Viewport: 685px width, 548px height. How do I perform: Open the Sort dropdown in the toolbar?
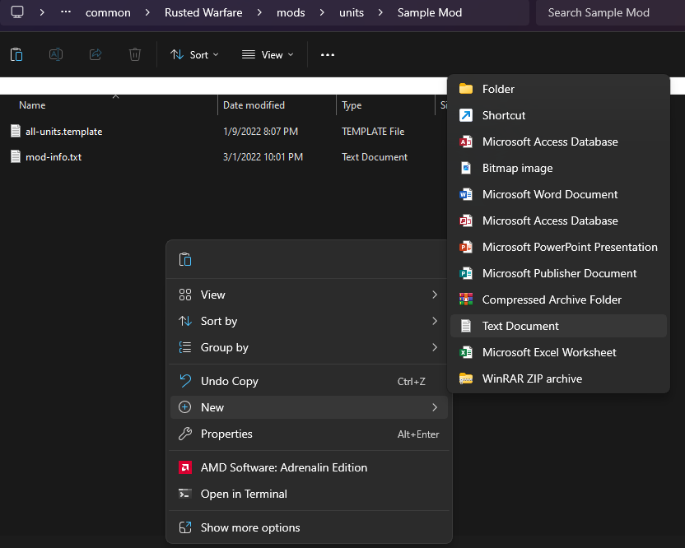click(194, 55)
